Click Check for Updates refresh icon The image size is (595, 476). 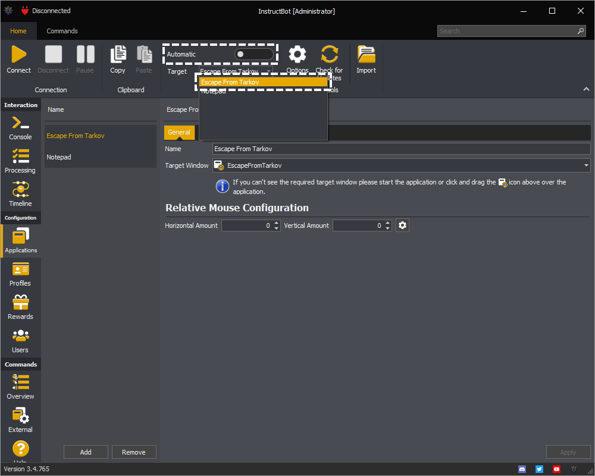(x=329, y=54)
